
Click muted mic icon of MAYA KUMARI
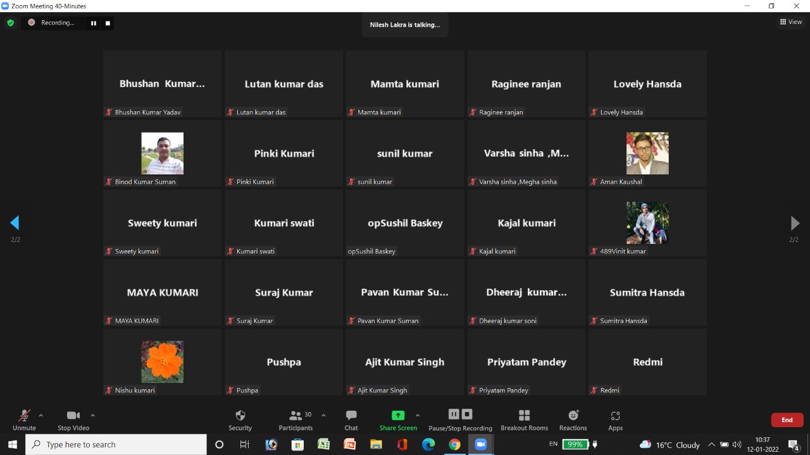109,320
